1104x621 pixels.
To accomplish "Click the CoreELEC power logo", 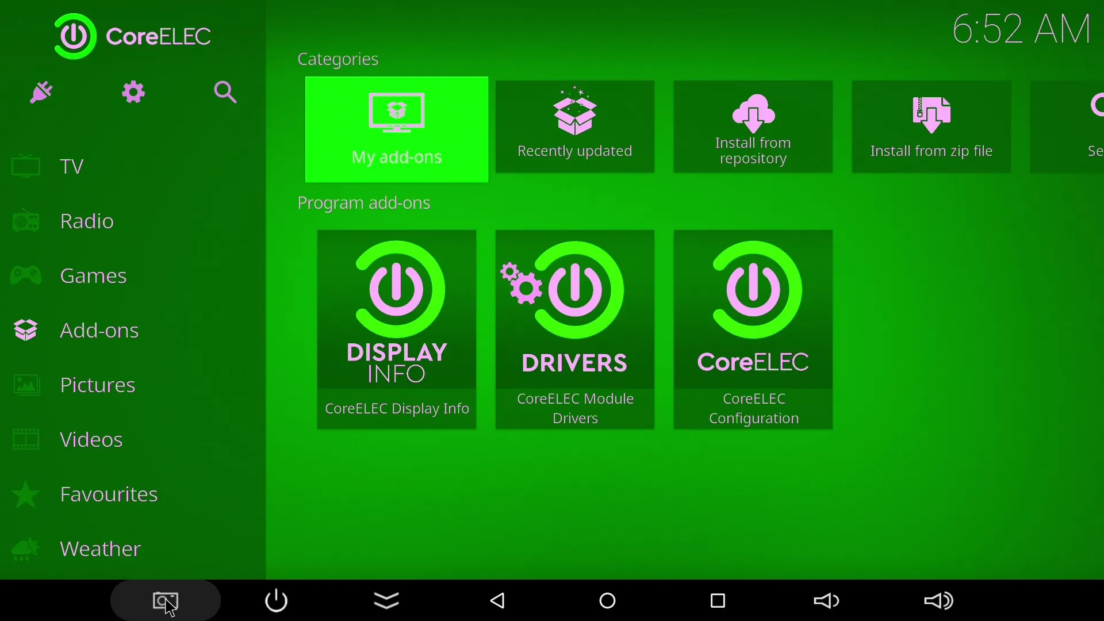I will pos(75,37).
